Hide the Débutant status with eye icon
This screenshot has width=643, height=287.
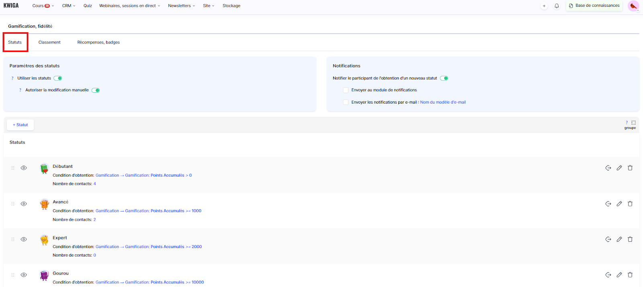(x=24, y=168)
